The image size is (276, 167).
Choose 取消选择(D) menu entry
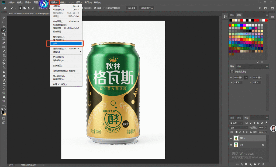tap(66, 9)
